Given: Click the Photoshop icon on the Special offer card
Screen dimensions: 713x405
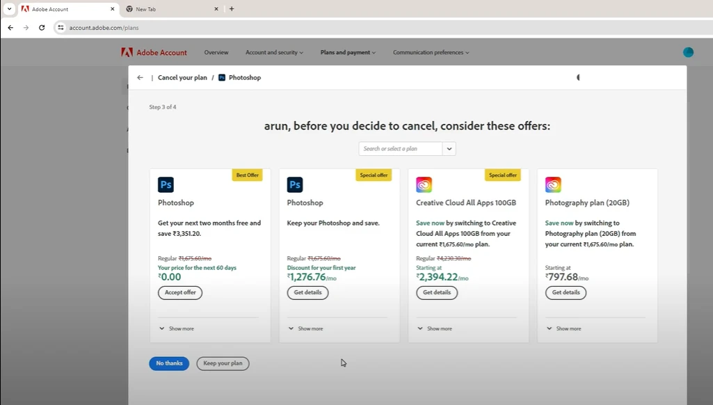Looking at the screenshot, I should (295, 184).
